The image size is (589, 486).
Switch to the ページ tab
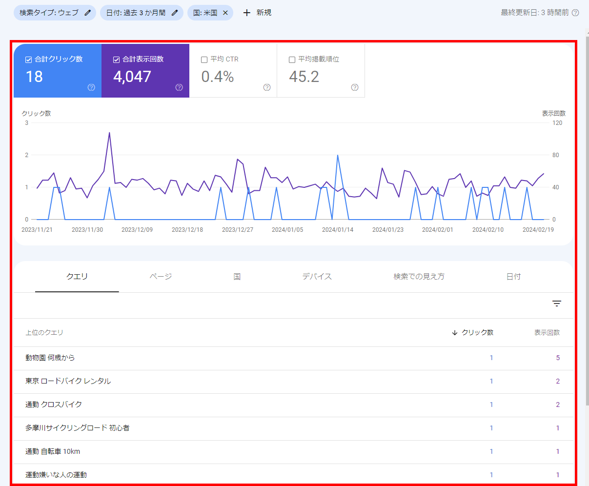(161, 277)
